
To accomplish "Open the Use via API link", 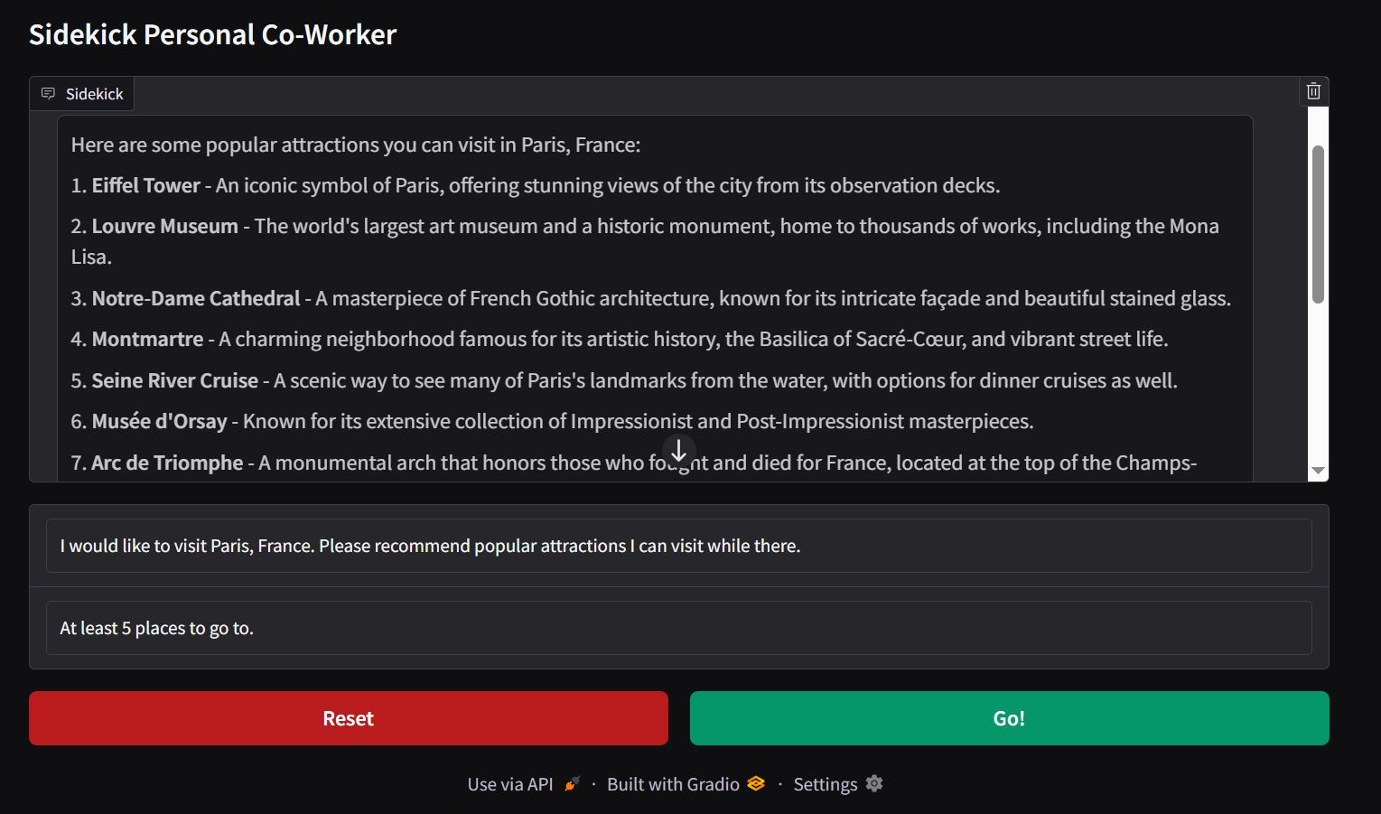I will [510, 784].
